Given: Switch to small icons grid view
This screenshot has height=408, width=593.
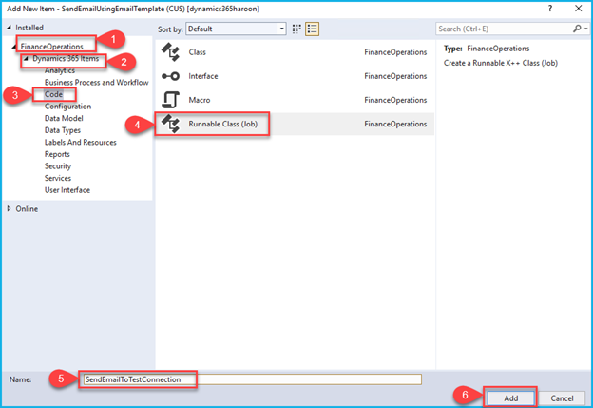Looking at the screenshot, I should [298, 29].
